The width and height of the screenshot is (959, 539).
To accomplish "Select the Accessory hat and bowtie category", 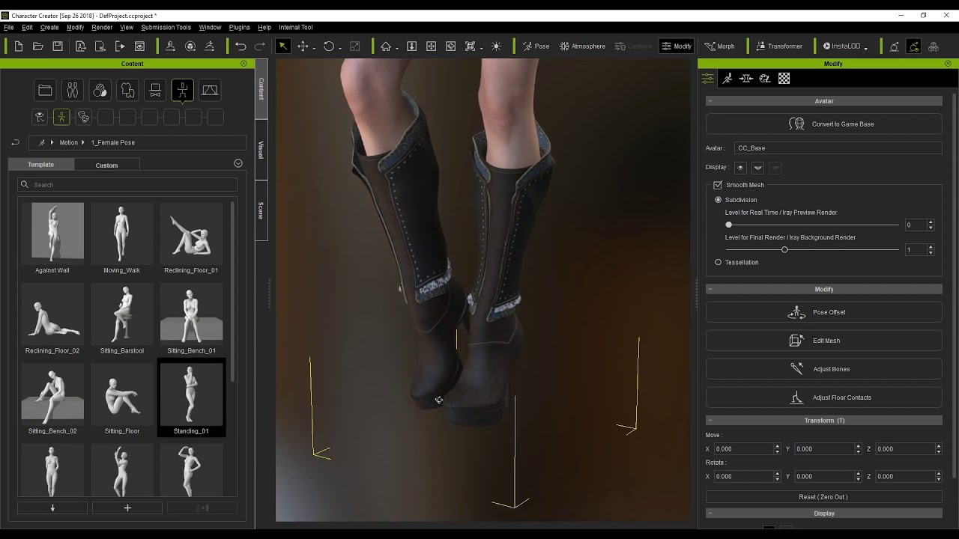I will (x=155, y=91).
